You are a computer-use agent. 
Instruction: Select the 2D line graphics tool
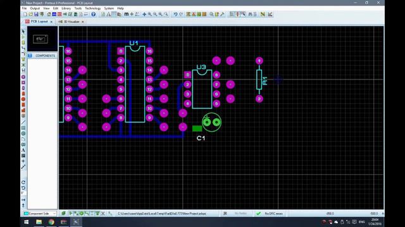(x=23, y=122)
